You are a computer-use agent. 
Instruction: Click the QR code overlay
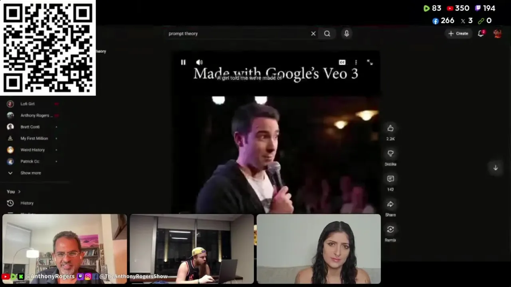click(x=48, y=48)
